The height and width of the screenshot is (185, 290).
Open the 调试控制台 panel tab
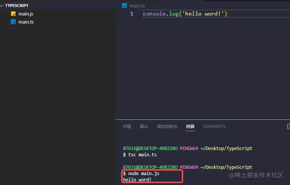[x=167, y=126]
